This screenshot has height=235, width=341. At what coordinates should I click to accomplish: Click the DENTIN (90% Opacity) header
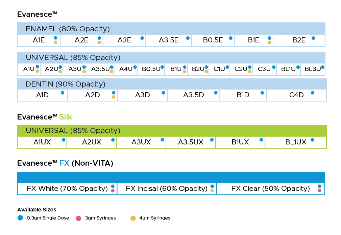pyautogui.click(x=172, y=84)
